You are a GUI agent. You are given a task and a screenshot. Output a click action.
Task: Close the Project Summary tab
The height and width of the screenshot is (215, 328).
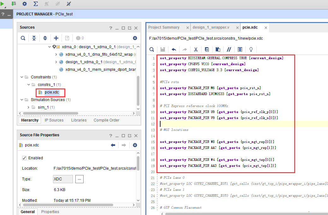click(187, 28)
